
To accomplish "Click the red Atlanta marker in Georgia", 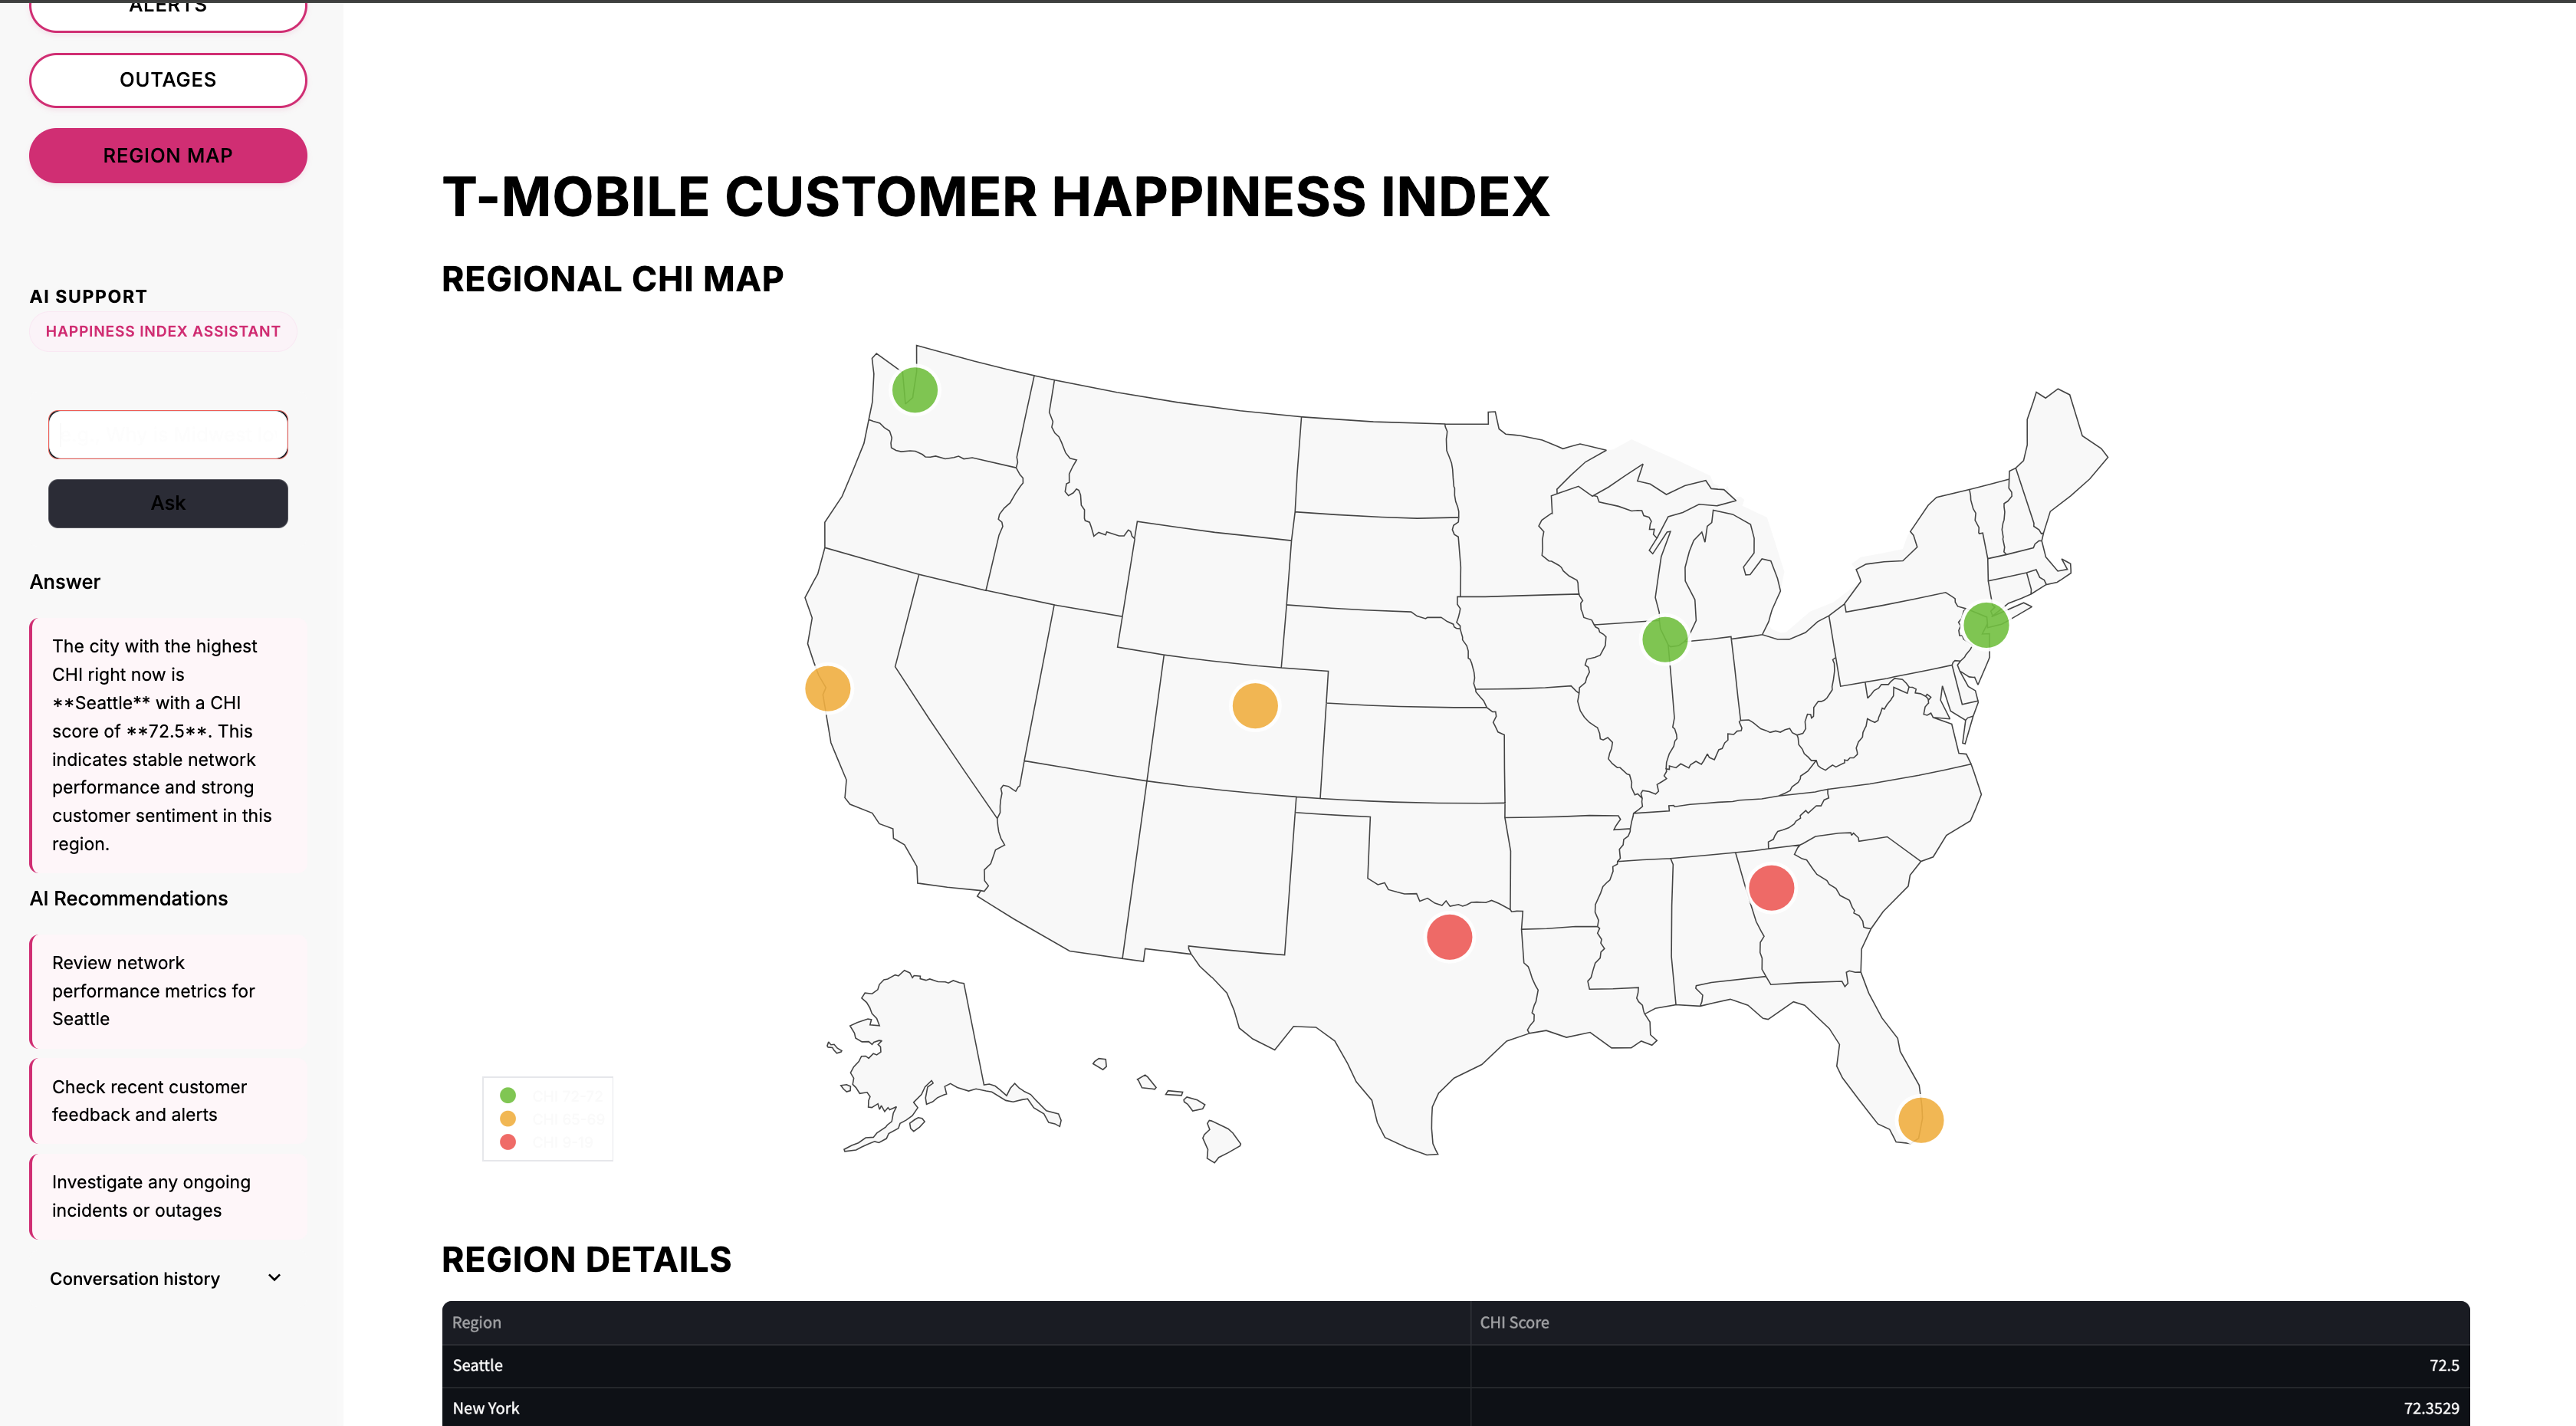I will (x=1770, y=888).
